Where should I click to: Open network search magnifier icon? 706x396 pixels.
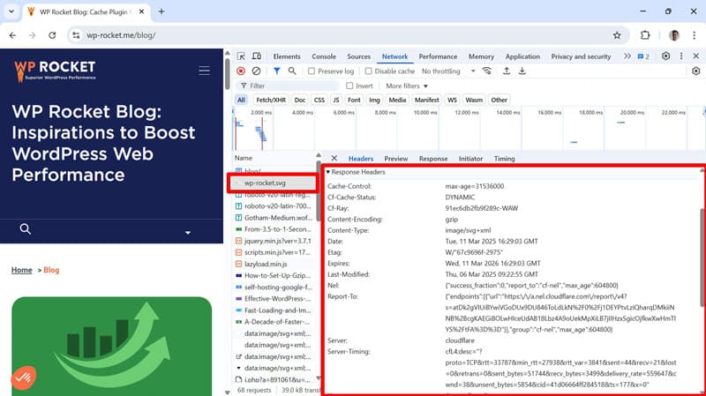pyautogui.click(x=292, y=71)
